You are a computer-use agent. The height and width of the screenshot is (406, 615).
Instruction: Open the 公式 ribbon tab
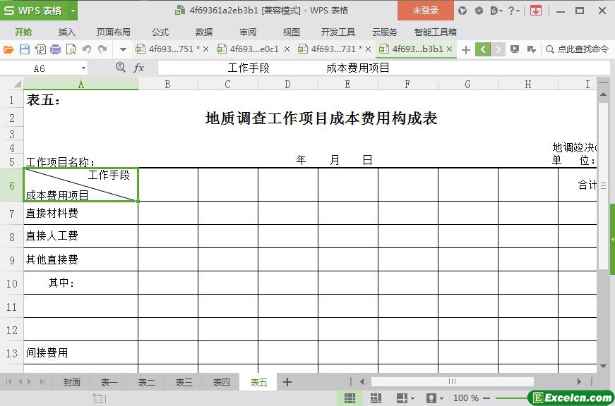tap(160, 32)
